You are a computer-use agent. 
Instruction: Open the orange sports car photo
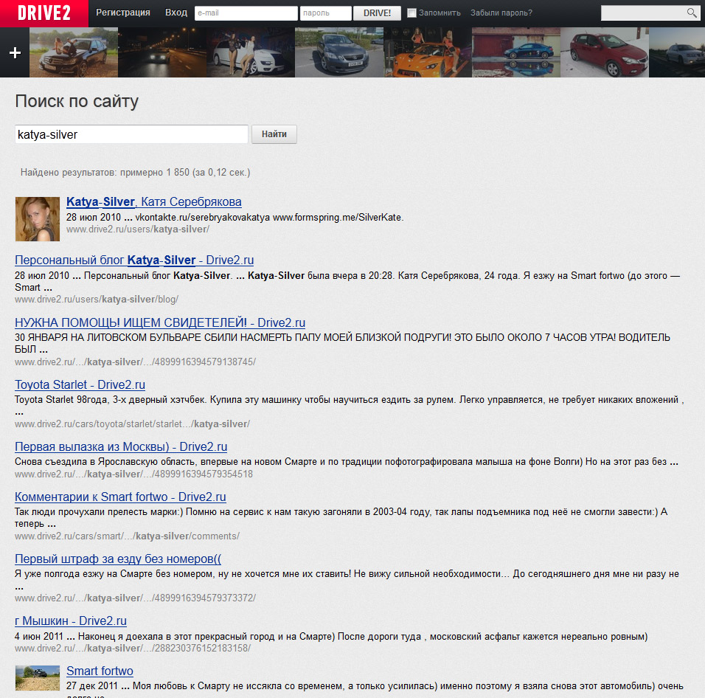point(428,52)
